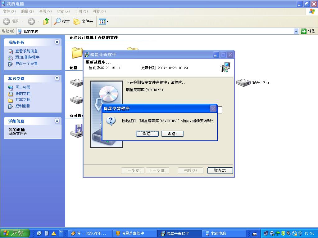Open 共享文档 link
This screenshot has height=238, width=318.
[23, 99]
